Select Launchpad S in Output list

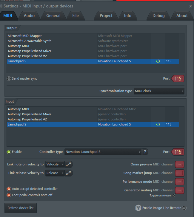click(x=93, y=61)
